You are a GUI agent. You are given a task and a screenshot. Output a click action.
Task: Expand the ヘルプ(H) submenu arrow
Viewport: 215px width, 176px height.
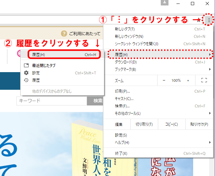point(210,142)
